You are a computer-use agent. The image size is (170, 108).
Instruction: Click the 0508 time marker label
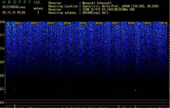[132, 23]
